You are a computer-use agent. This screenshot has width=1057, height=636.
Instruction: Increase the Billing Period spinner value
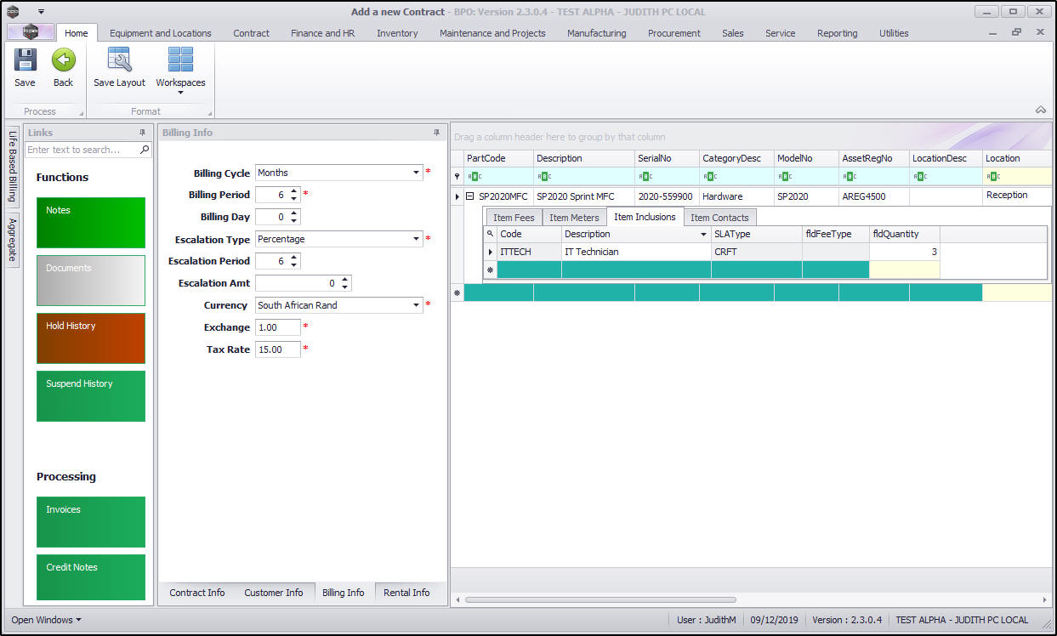tap(294, 191)
